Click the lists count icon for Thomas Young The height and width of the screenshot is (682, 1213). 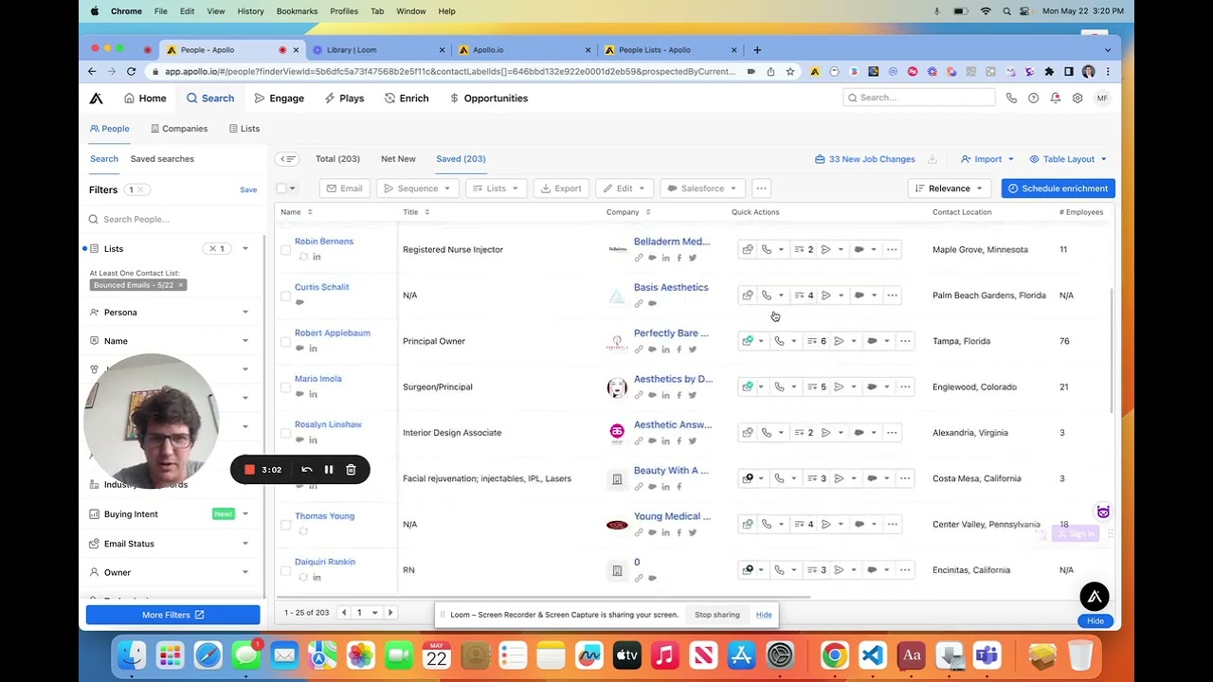[x=805, y=525]
